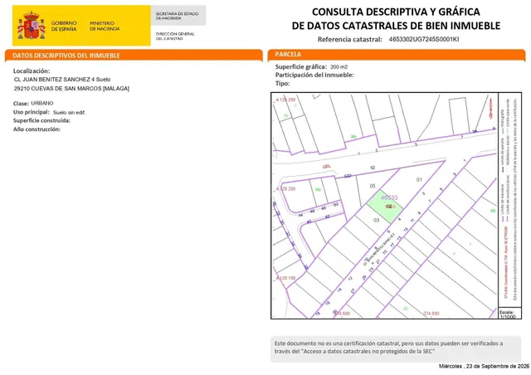
Task: Click the 'CONSULTA DESCRIPTIVA Y GRÁFICA' title line
Action: pos(396,12)
